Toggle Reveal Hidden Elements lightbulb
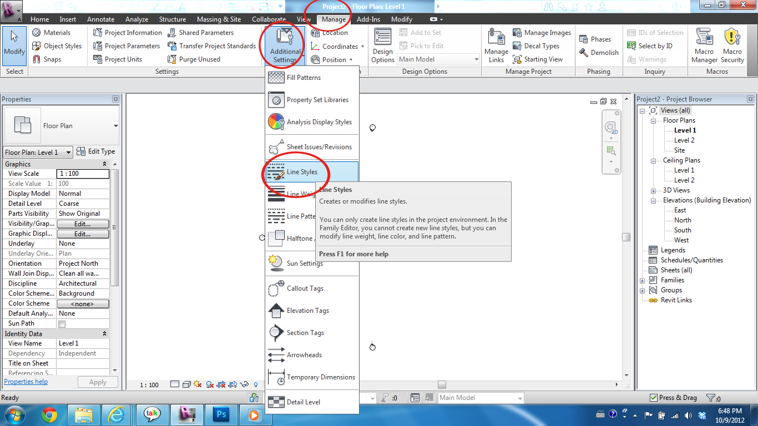 pyautogui.click(x=255, y=384)
